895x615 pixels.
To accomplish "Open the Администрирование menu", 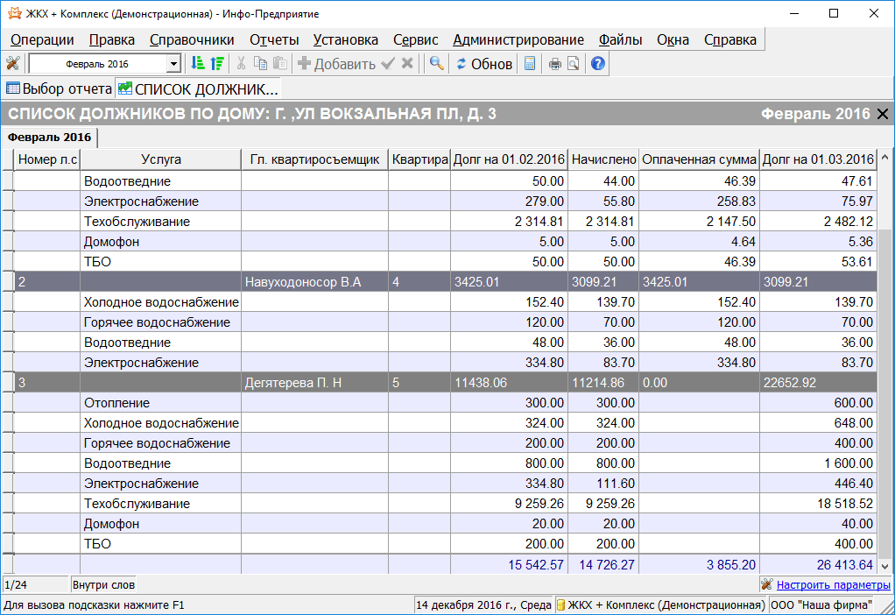I will (x=518, y=40).
